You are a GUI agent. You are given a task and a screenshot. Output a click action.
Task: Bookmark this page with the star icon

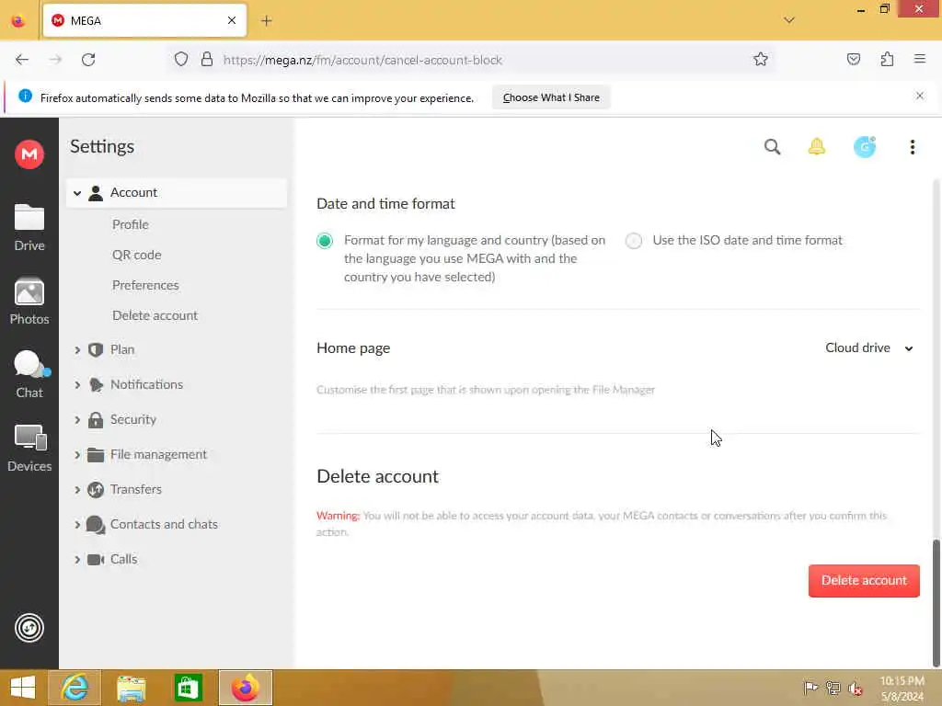pos(761,60)
